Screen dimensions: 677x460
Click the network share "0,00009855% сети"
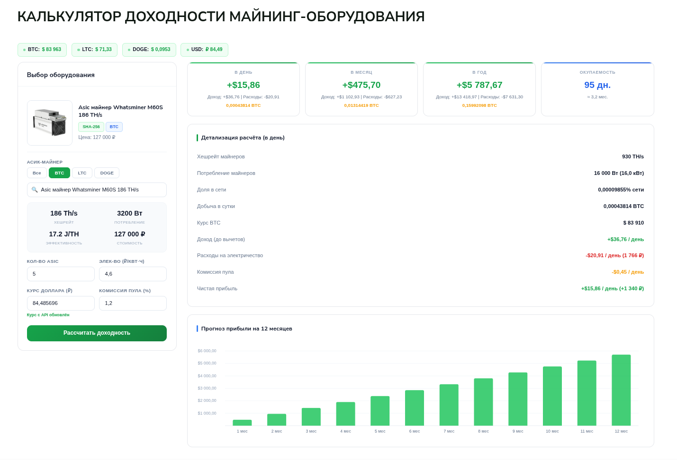click(621, 190)
